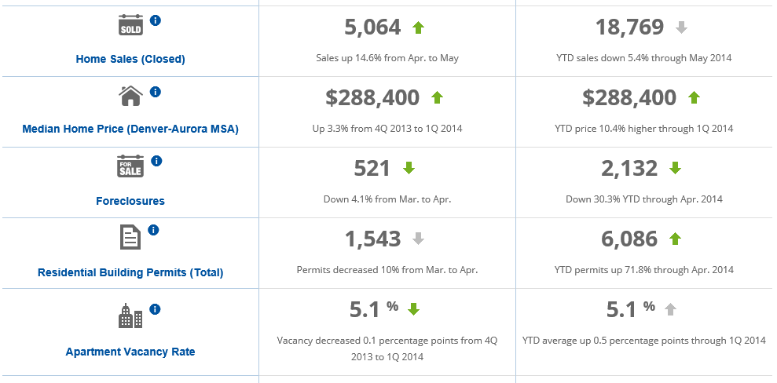
Task: Open the Home Sales (Closed) link
Action: pyautogui.click(x=130, y=59)
